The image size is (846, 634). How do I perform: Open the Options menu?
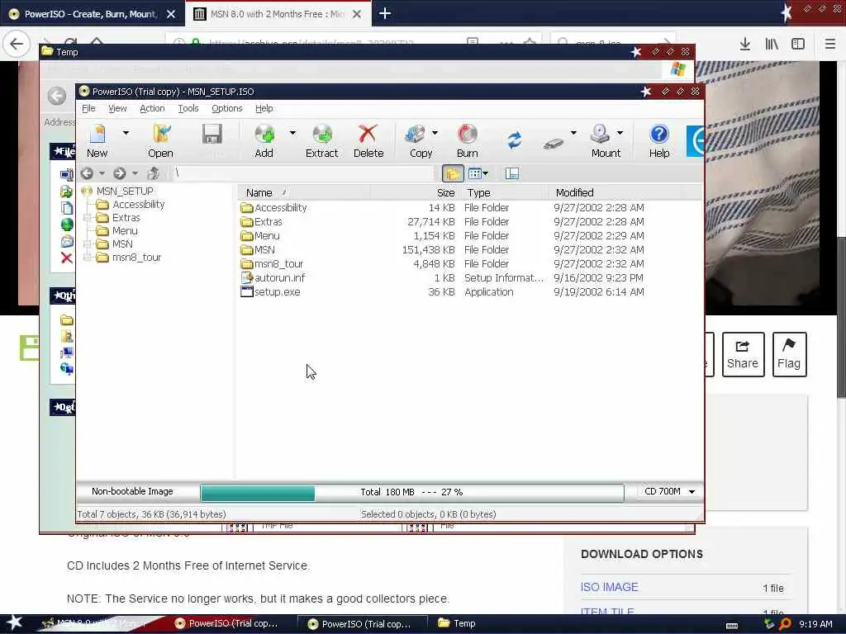(x=227, y=108)
